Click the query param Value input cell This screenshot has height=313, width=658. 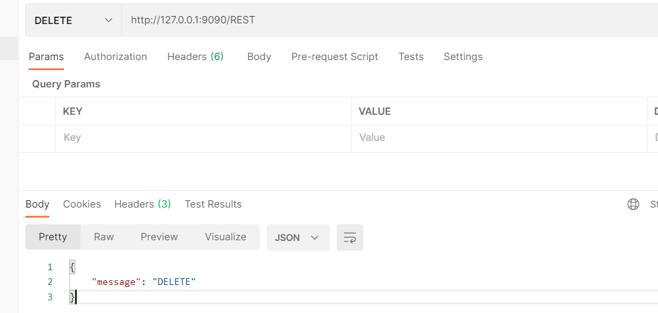pyautogui.click(x=499, y=137)
